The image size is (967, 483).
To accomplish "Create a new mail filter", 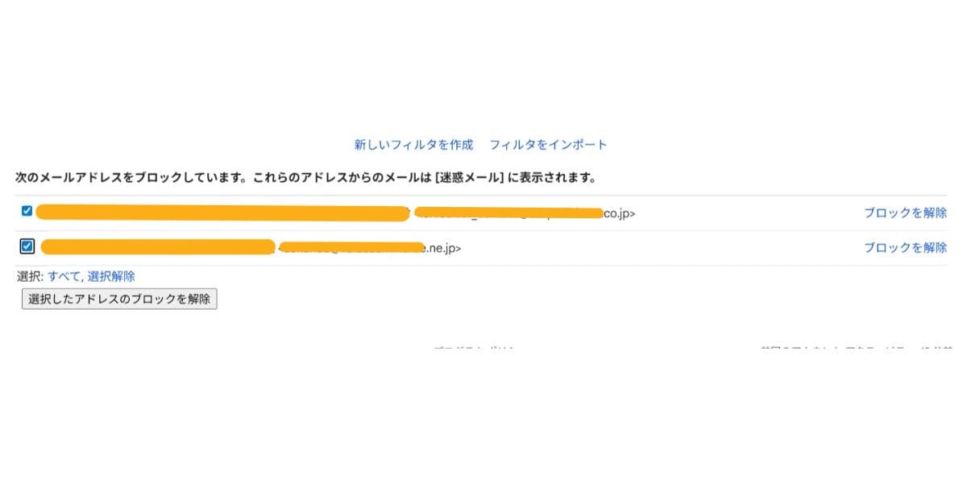I will tap(414, 144).
